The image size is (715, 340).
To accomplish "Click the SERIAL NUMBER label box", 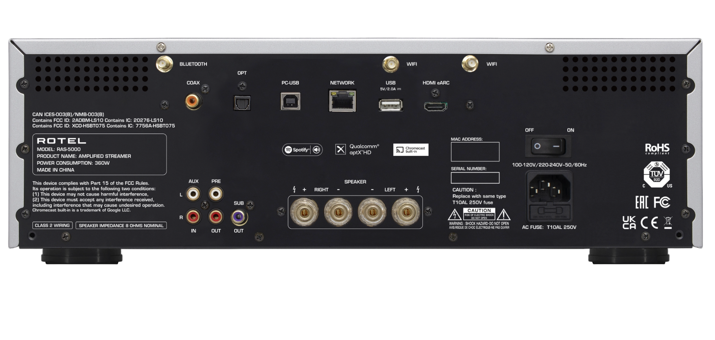I will 475,178.
